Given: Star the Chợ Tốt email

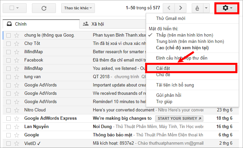Looking at the screenshot, I should click(x=17, y=44).
